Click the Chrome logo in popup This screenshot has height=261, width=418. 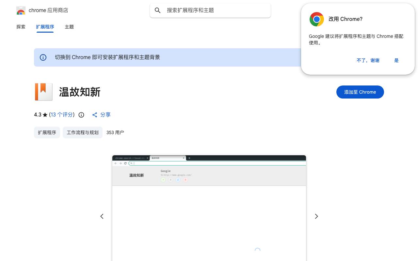tap(316, 19)
